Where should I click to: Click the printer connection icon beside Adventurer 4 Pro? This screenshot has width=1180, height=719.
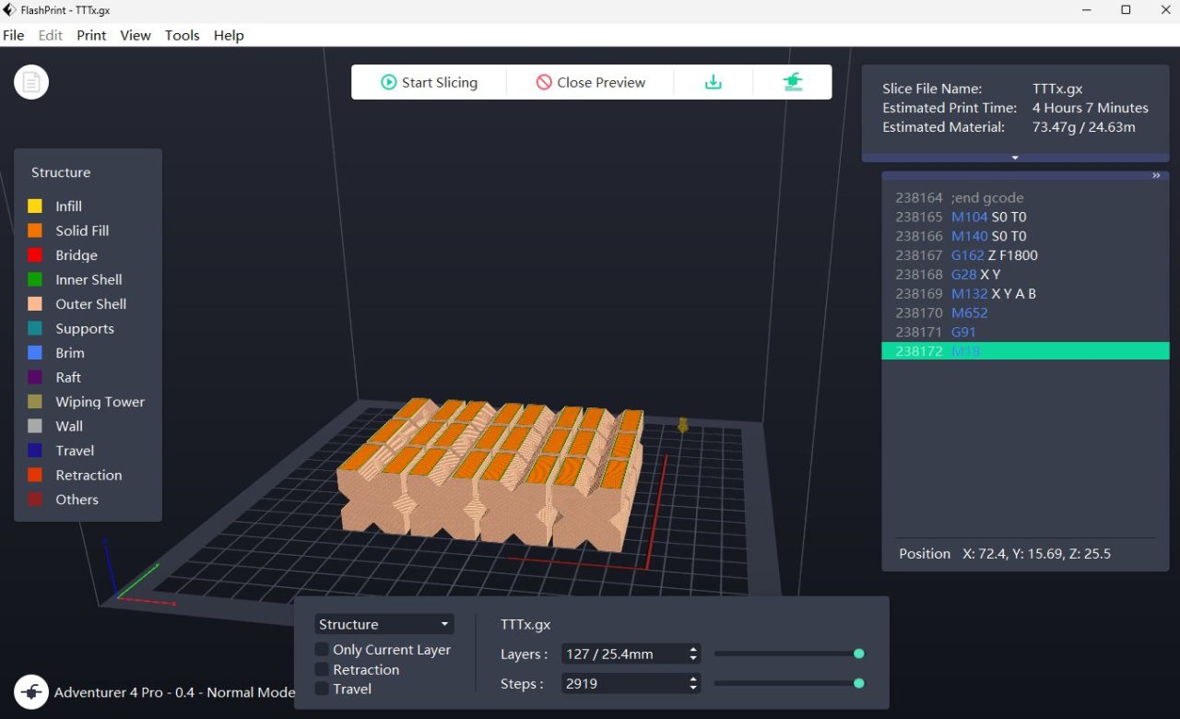pos(31,692)
